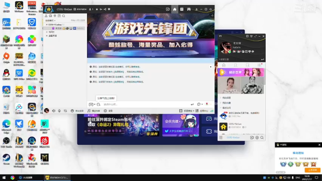Open the gamepad dropdown left of chat input
322x181 pixels.
pos(92,105)
